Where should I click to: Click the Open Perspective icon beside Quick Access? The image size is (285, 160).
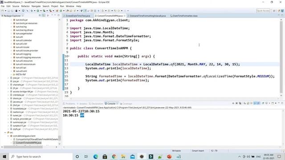[274, 11]
